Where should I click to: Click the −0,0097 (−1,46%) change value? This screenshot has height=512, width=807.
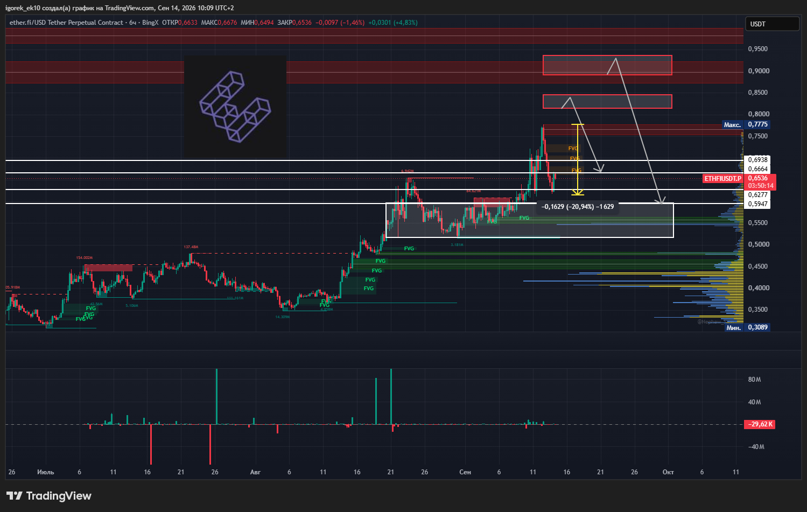(340, 23)
